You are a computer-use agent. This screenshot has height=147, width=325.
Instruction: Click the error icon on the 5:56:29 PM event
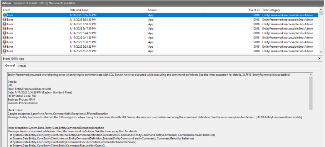point(4,15)
